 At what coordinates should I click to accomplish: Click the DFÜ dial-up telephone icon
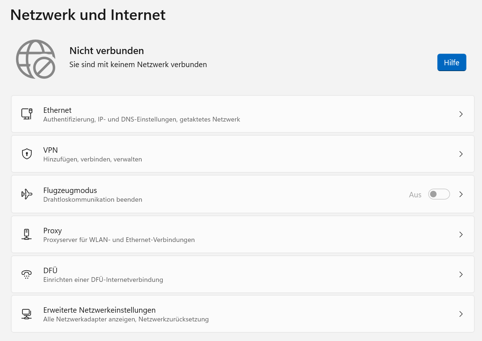[27, 274]
